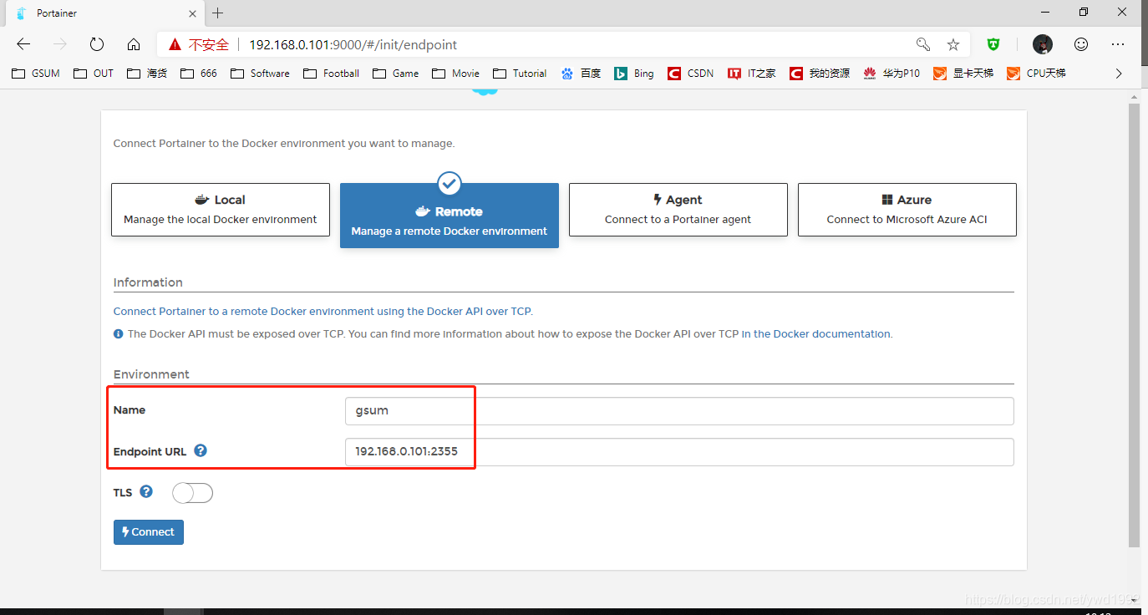Expand bookmarks bar overflow chevron
The height and width of the screenshot is (615, 1148).
pos(1119,73)
